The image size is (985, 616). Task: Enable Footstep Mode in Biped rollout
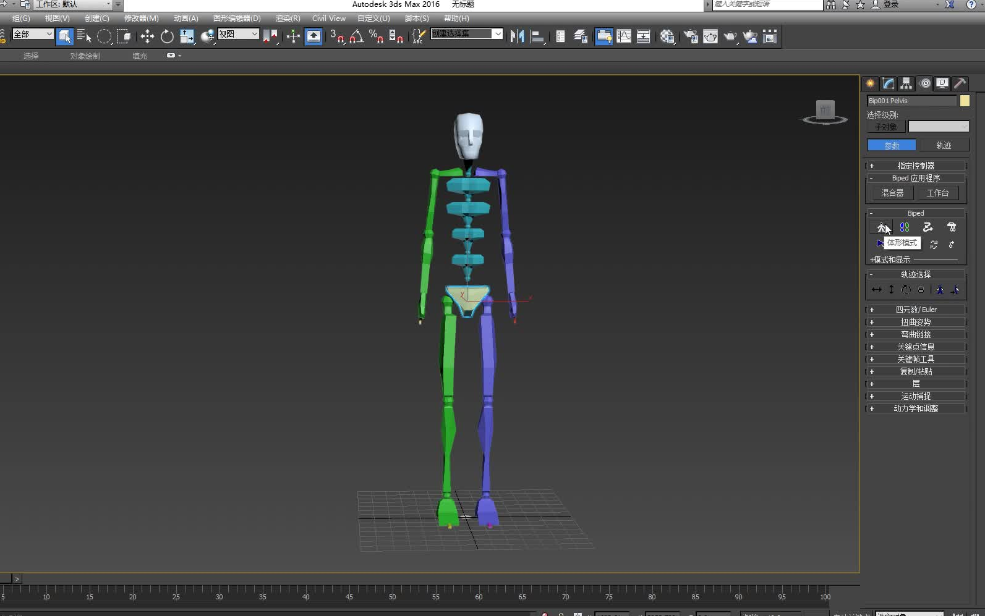tap(905, 227)
